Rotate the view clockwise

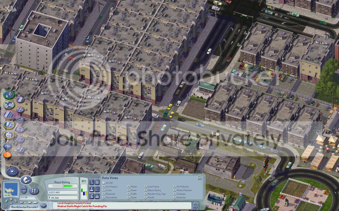tap(16, 201)
